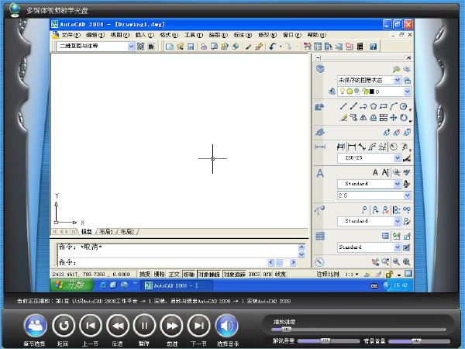Click the Erase tool icon

point(343,118)
